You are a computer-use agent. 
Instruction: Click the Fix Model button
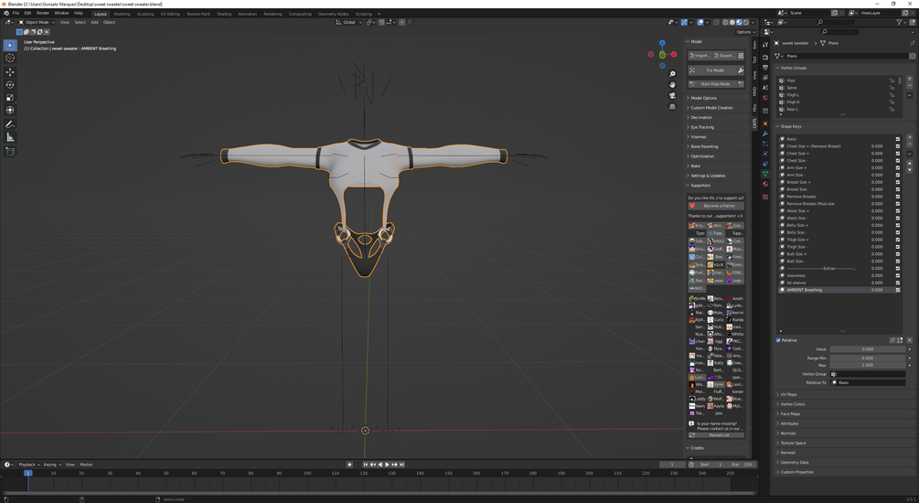[x=711, y=70]
